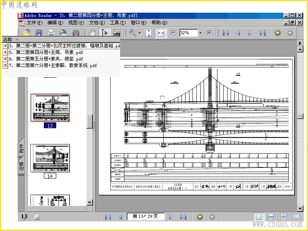Click the thumbnail panel scrollbar thumb
The height and width of the screenshot is (231, 308).
90,121
